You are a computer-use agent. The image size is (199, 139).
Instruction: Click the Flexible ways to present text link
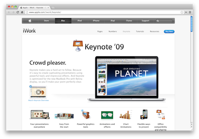pos(144,126)
